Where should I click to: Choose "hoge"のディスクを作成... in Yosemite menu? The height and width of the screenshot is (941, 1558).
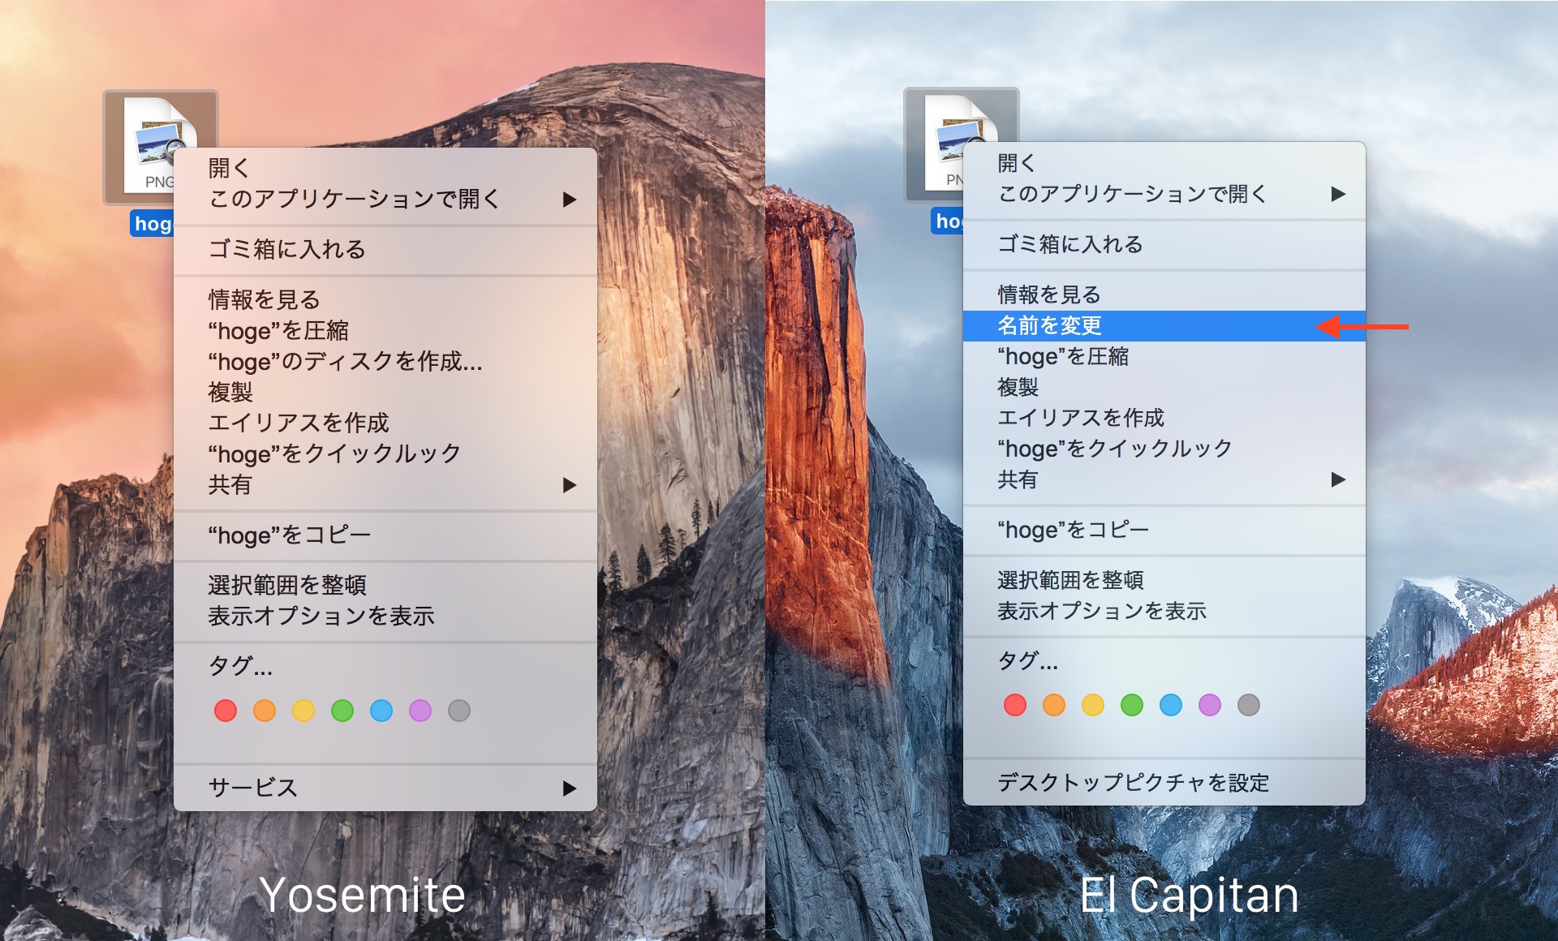pyautogui.click(x=346, y=362)
